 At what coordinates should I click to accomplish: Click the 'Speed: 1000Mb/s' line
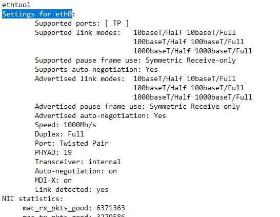click(x=66, y=125)
